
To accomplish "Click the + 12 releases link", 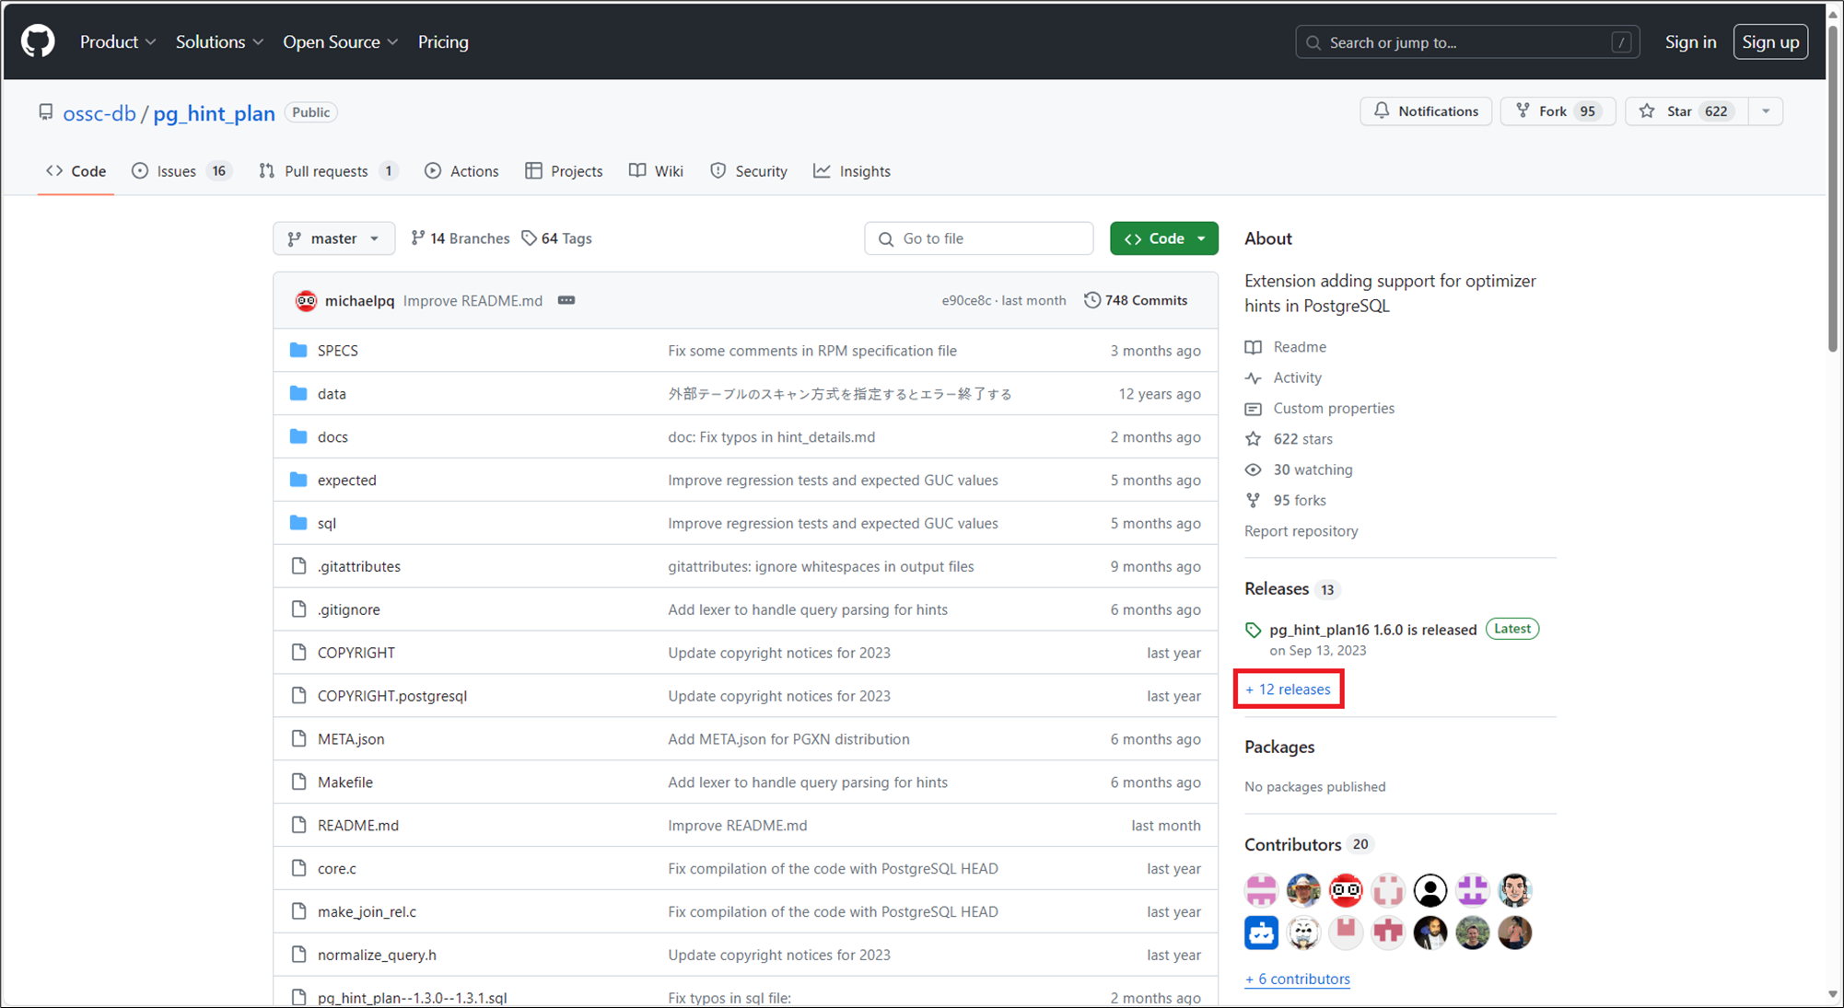I will click(x=1288, y=689).
